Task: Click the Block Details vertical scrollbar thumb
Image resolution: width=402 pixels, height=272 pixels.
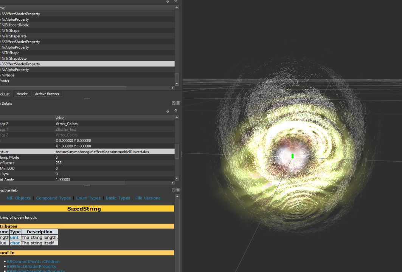Action: [177, 151]
